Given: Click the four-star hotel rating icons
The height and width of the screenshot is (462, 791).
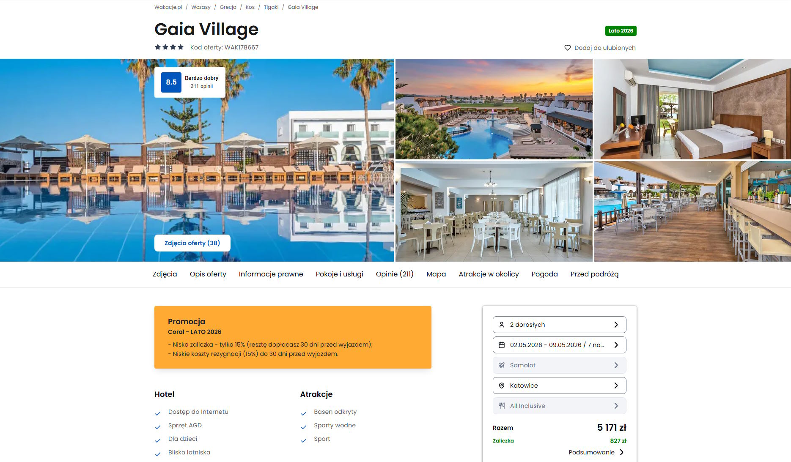Looking at the screenshot, I should pyautogui.click(x=169, y=47).
